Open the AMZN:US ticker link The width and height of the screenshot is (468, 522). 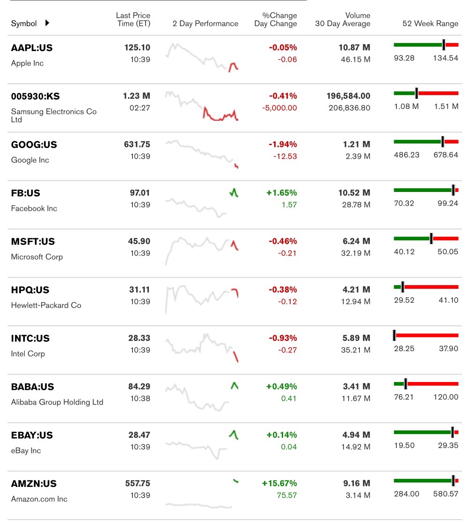pos(34,484)
